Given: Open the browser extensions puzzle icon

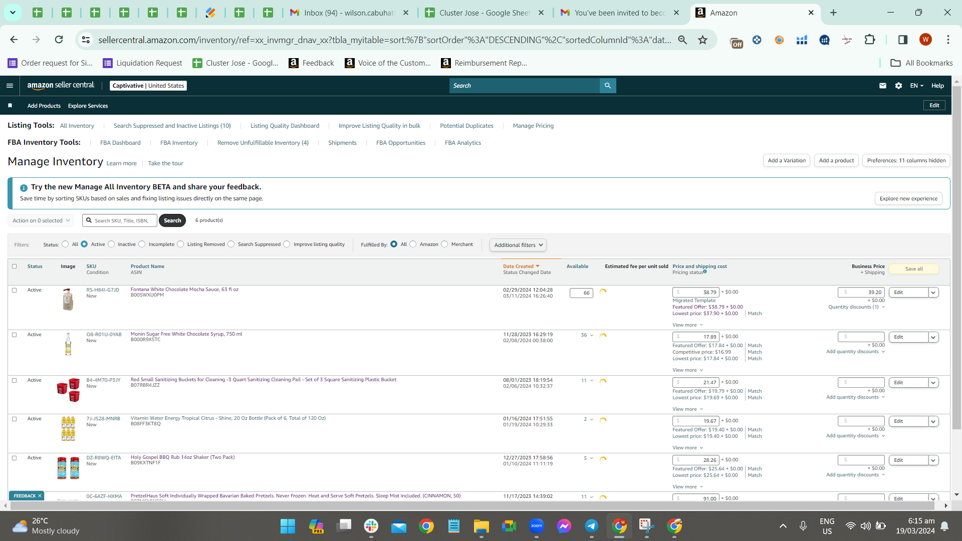Looking at the screenshot, I should [x=870, y=40].
